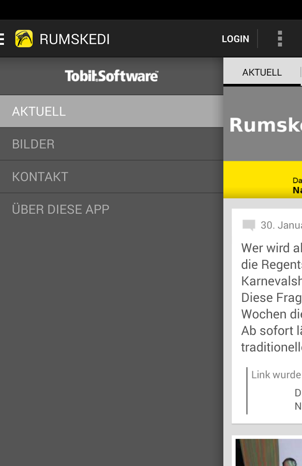Open the post dated 30. Januar
302x466 pixels.
(x=267, y=316)
